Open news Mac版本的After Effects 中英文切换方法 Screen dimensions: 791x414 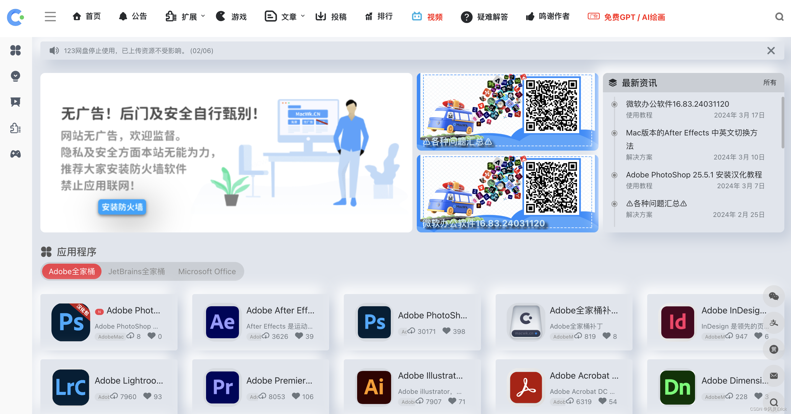tap(691, 139)
